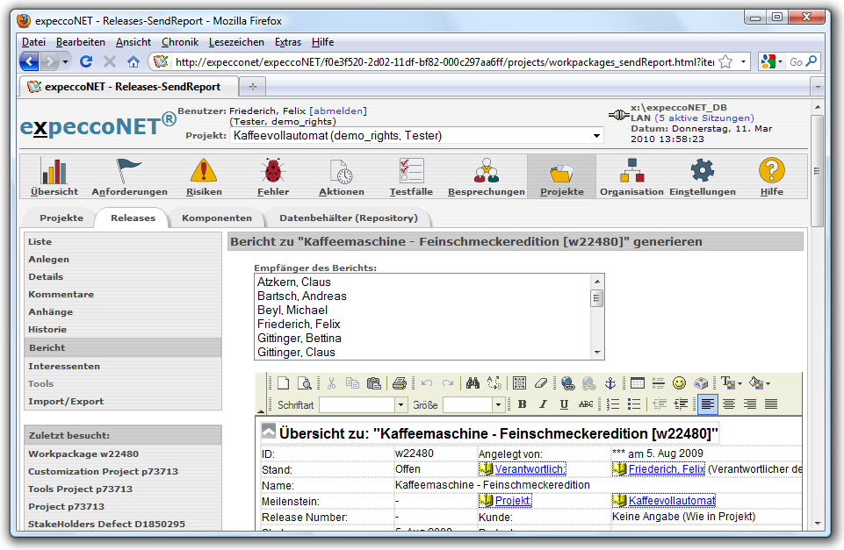Click the anchor icon in editor

pyautogui.click(x=611, y=383)
